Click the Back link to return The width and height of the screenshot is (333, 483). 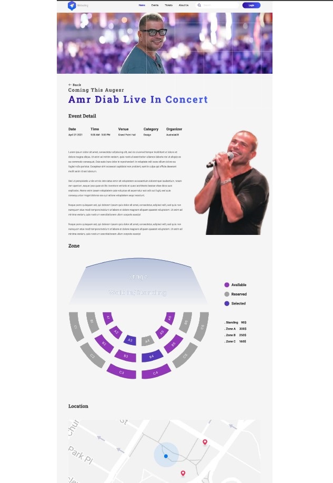[76, 84]
